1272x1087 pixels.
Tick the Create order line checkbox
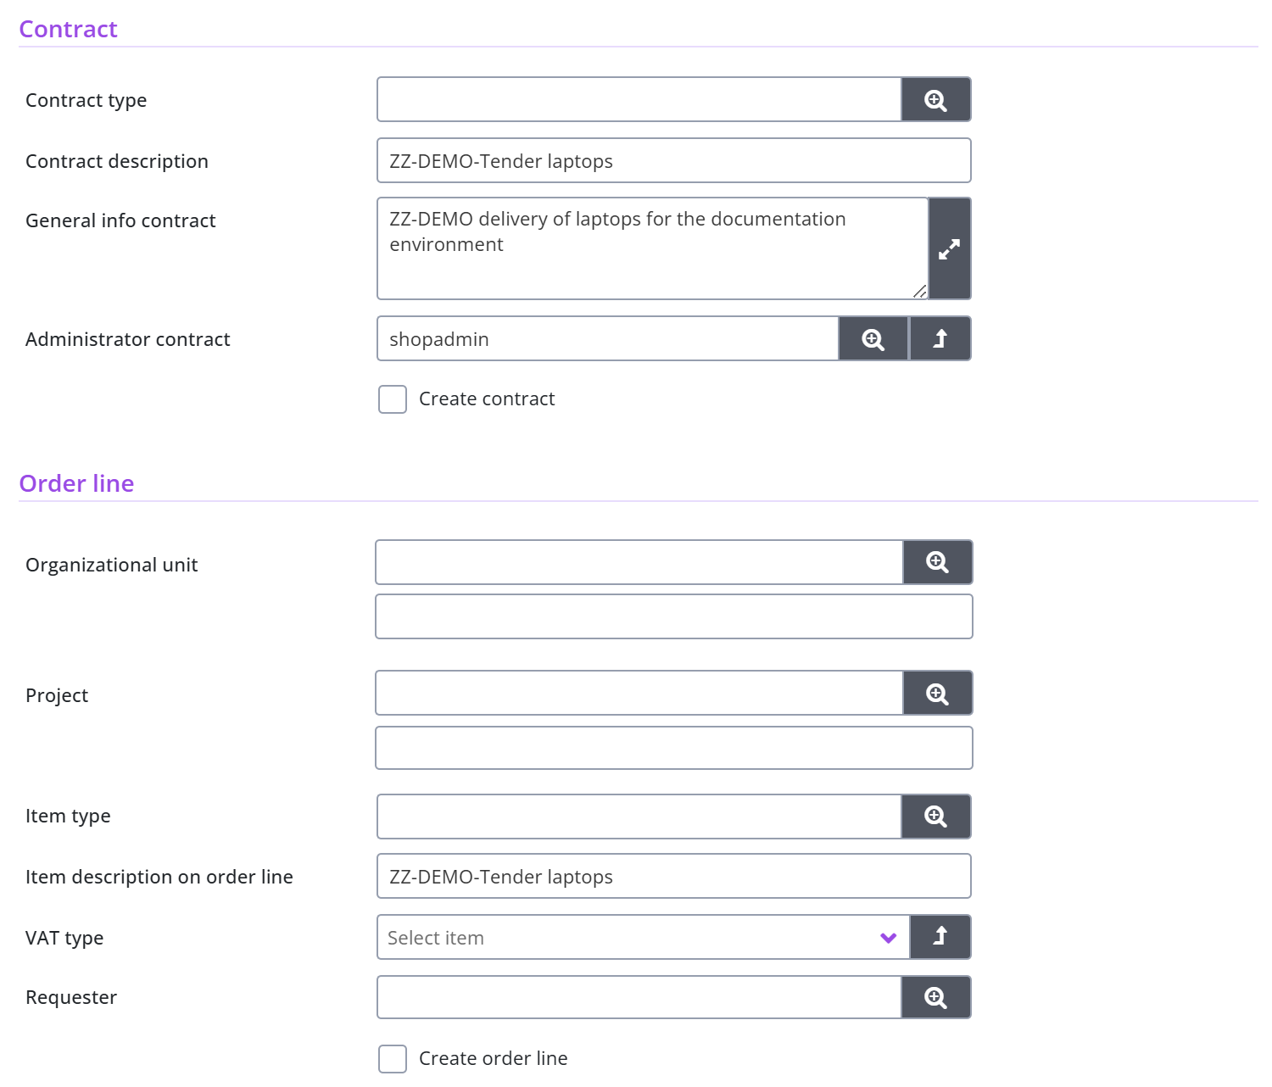pos(393,1059)
